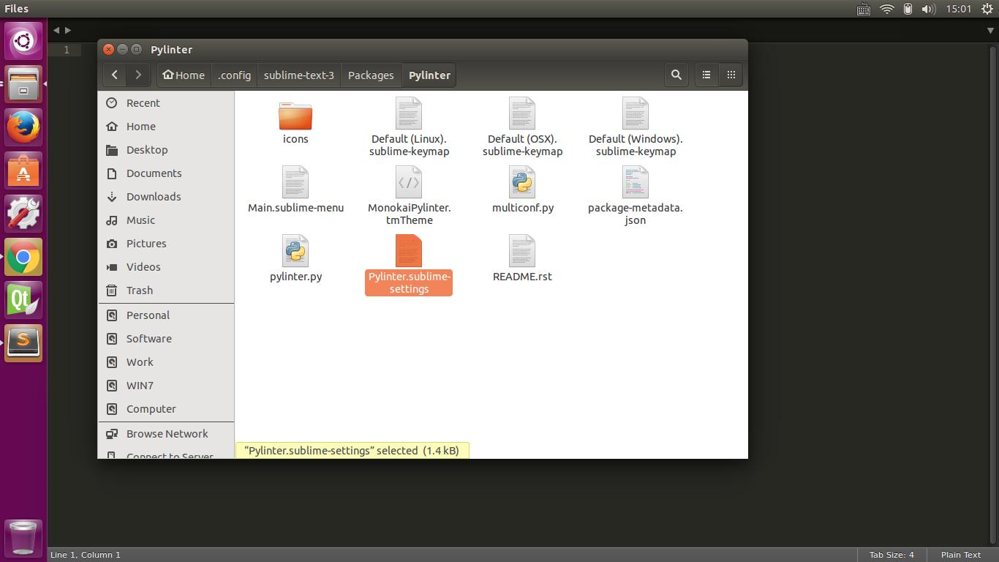
Task: Click the Sublime next-tab arrow
Action: point(68,30)
